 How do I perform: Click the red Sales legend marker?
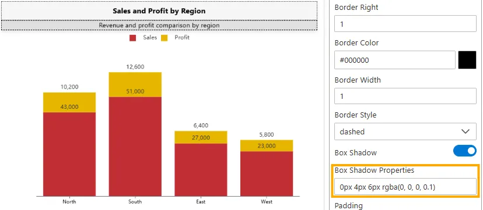pos(133,38)
